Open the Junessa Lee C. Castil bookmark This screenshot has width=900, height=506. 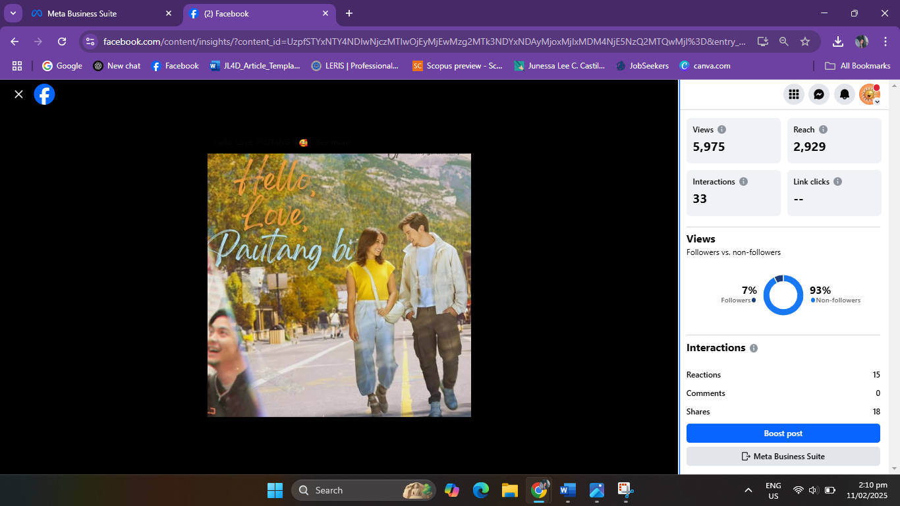[559, 66]
